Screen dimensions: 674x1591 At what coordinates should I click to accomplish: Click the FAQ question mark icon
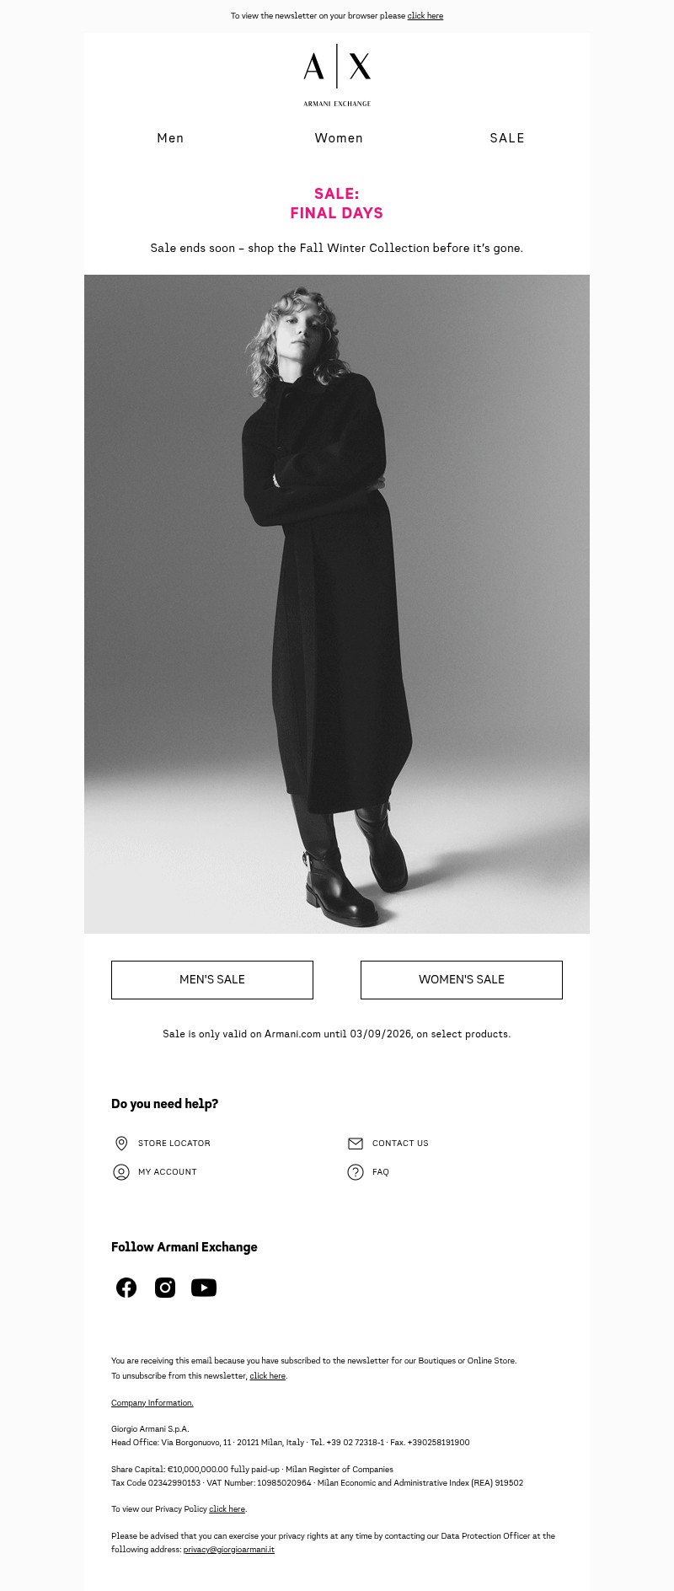tap(356, 1172)
